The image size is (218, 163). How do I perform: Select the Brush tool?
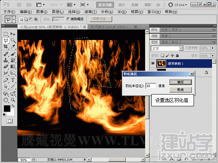pos(13,54)
